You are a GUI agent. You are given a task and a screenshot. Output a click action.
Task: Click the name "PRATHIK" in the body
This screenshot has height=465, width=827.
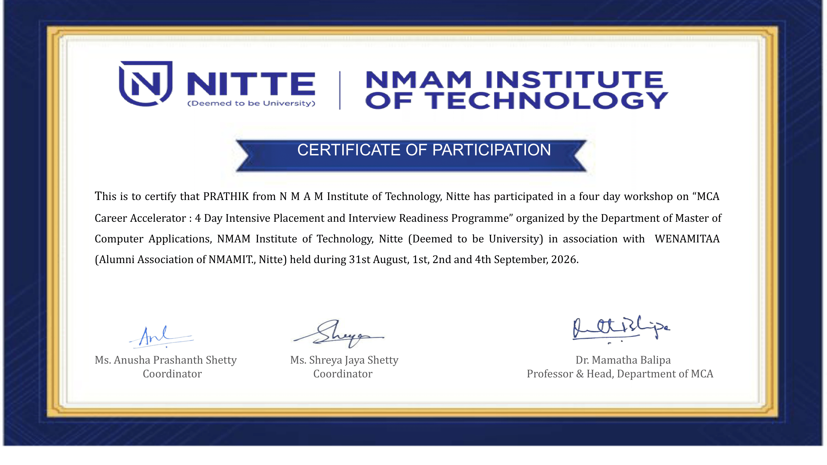click(226, 196)
